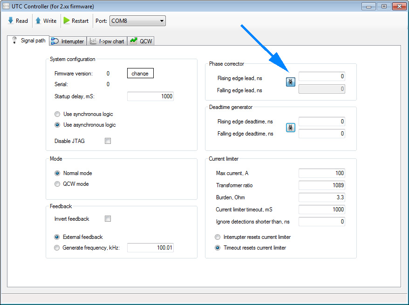This screenshot has height=305, width=409.
Task: Toggle the Invert feedback checkbox
Action: (x=108, y=219)
